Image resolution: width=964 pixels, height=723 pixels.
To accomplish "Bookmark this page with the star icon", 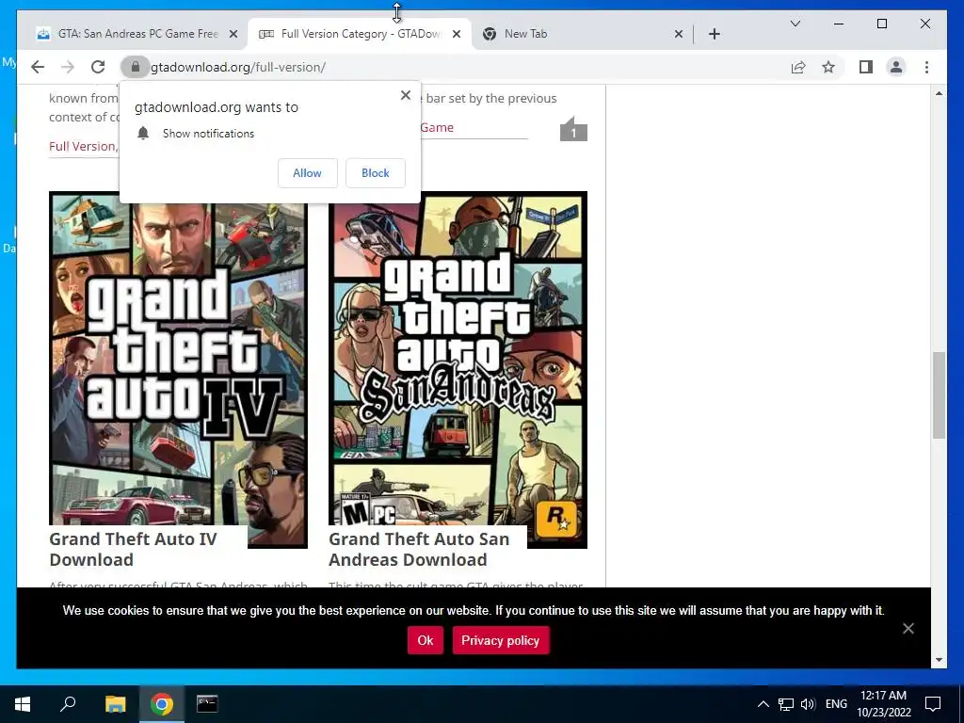I will click(x=828, y=67).
